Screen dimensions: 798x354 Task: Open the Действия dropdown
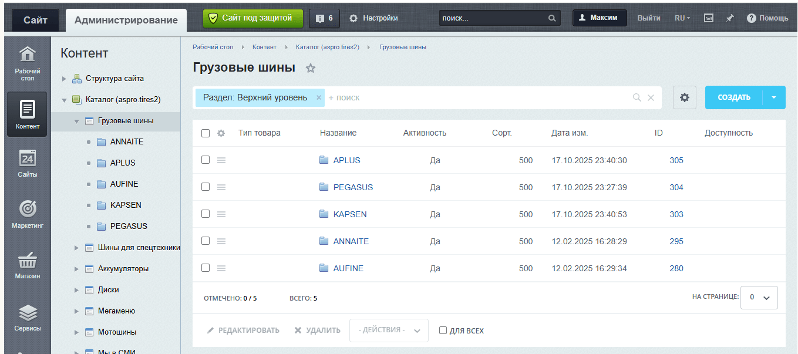pos(389,331)
